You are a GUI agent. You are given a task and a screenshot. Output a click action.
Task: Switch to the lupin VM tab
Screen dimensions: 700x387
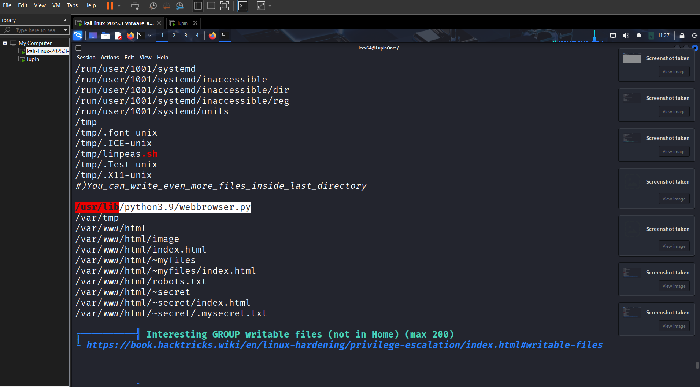tap(182, 23)
